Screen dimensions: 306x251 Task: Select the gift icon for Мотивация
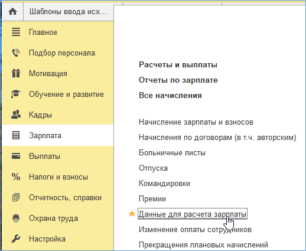click(x=16, y=73)
